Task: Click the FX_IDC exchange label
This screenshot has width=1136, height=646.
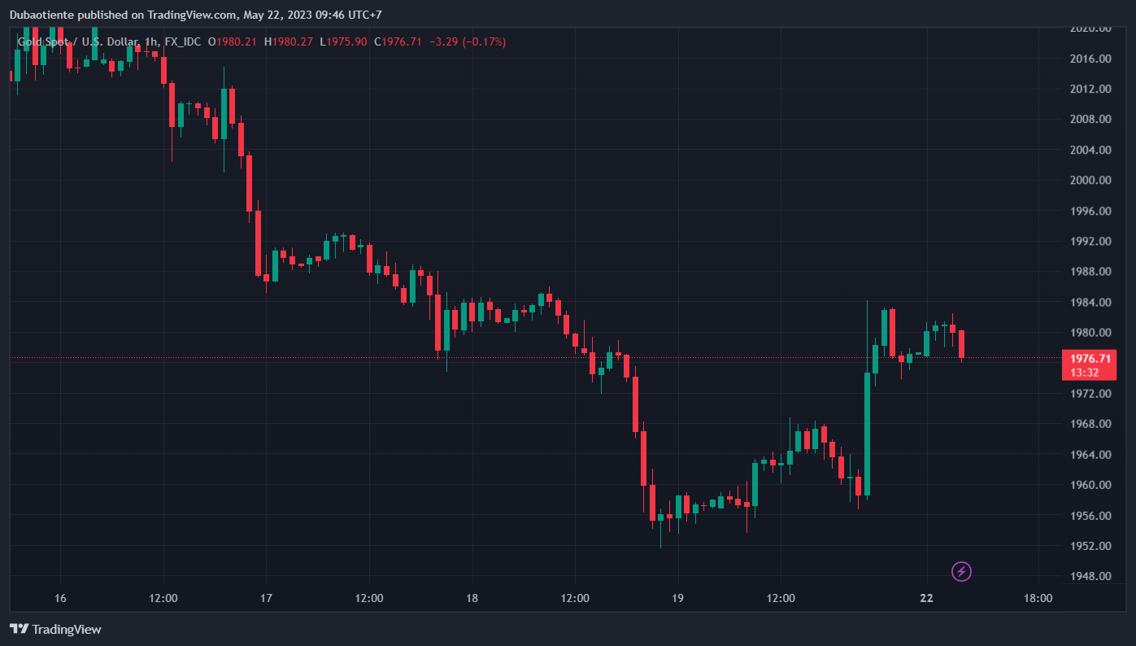Action: click(183, 41)
